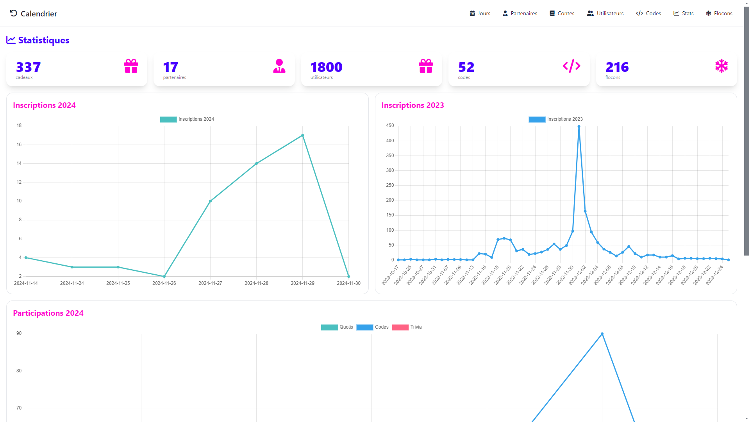Click the code icon on codes card

(571, 66)
